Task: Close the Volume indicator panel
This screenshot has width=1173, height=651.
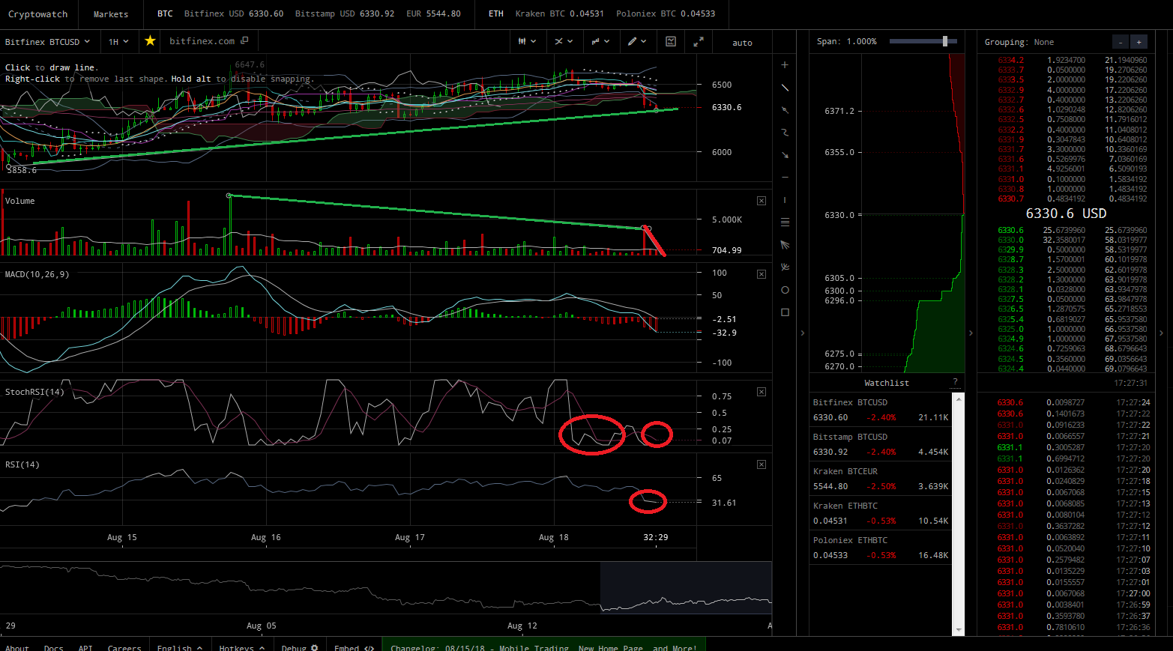Action: click(x=762, y=201)
